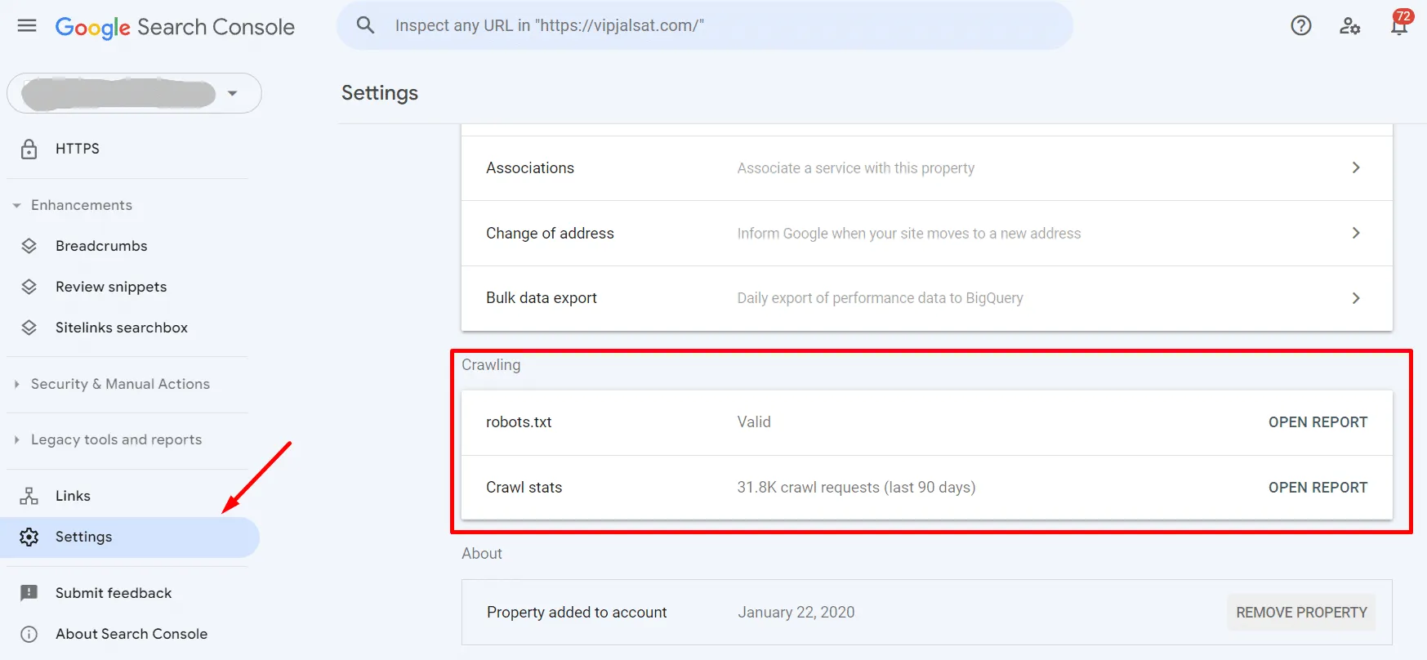Click the Remove Property button
This screenshot has width=1427, height=660.
[x=1300, y=613]
